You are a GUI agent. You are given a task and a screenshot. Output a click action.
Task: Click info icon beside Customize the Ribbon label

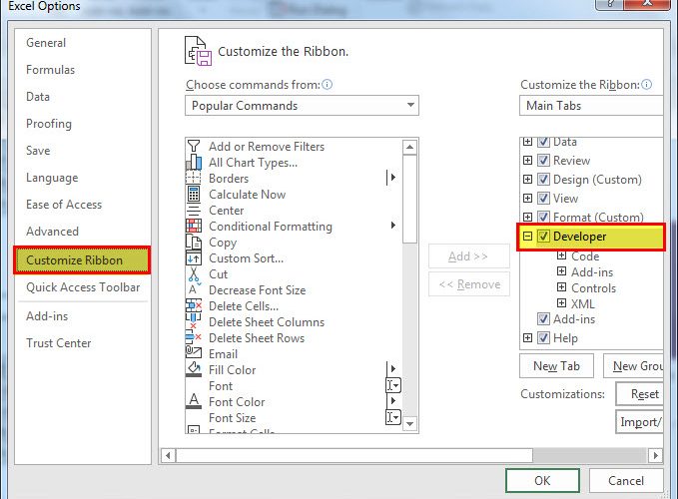tap(646, 84)
